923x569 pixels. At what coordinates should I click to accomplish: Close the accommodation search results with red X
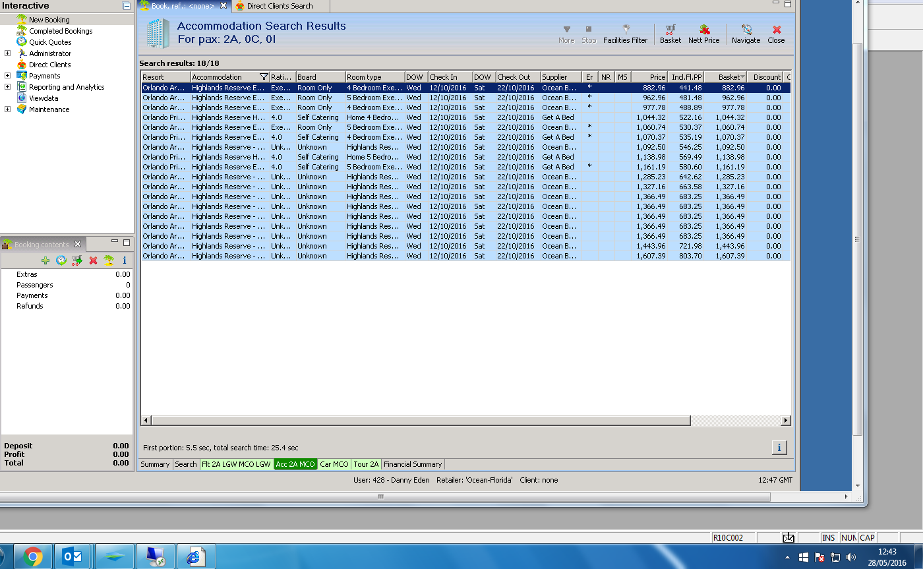point(777,30)
